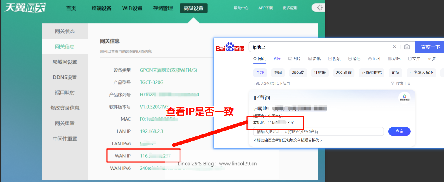Screen dimensions: 444x182
Task: Click the blue 查询 button
Action: point(399,131)
